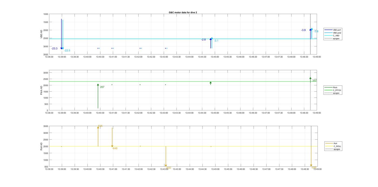
Task: Click the roll arrow labeled -595
Action: point(311,157)
